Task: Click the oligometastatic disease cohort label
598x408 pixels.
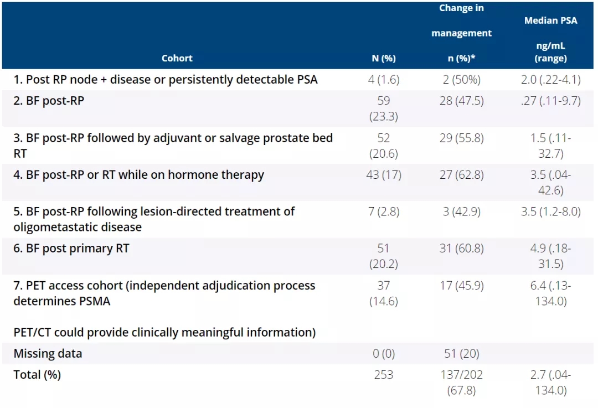Action: (x=154, y=219)
